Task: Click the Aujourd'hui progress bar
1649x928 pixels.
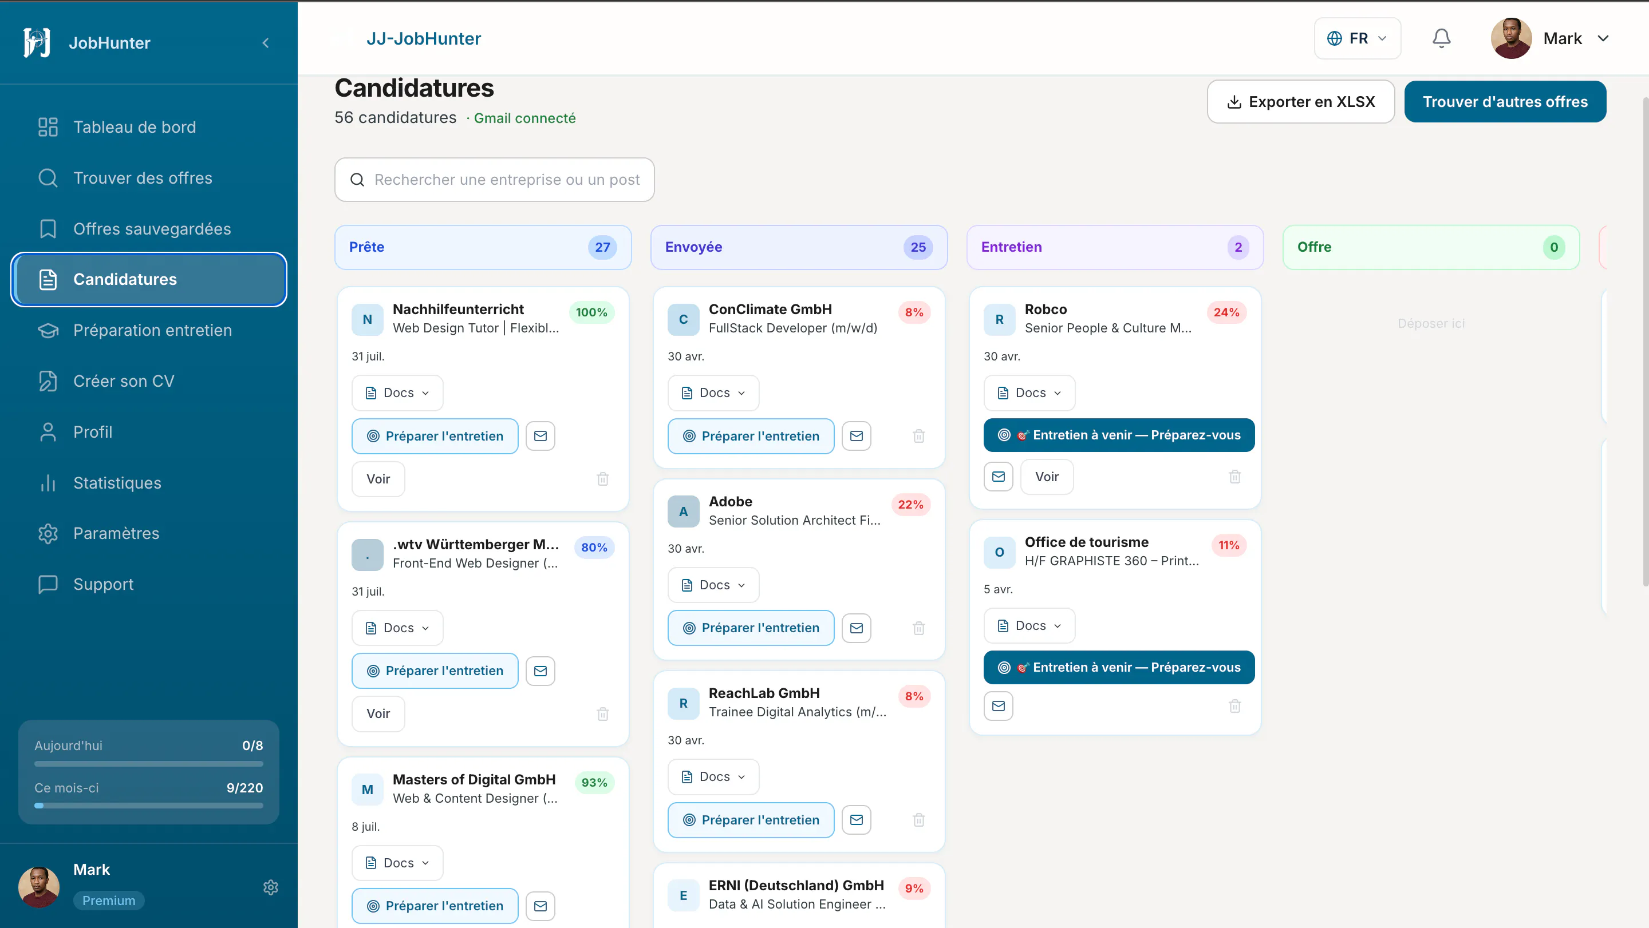Action: point(148,764)
